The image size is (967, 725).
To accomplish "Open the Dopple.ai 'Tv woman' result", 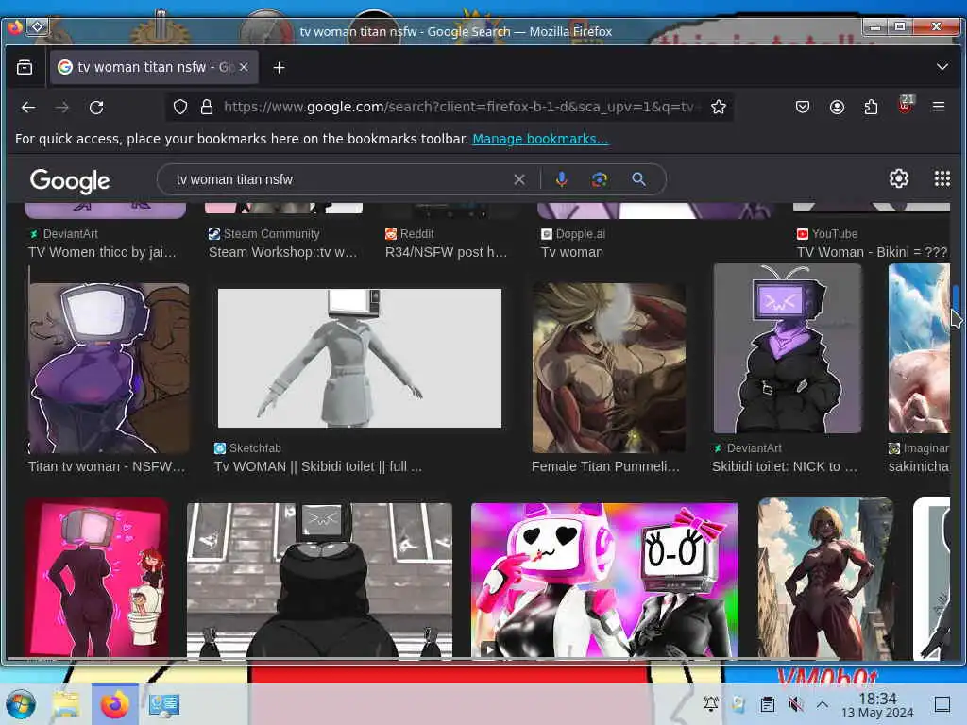I will point(571,252).
